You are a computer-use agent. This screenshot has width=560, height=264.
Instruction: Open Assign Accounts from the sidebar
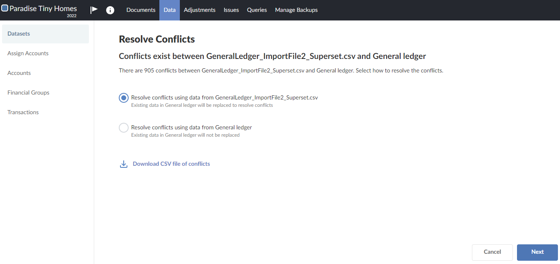pyautogui.click(x=27, y=53)
